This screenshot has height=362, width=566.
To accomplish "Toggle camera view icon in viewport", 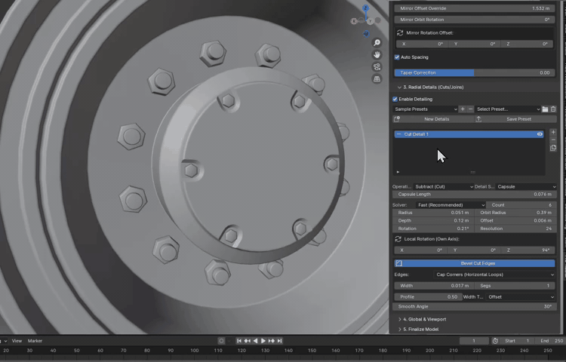I will (377, 67).
